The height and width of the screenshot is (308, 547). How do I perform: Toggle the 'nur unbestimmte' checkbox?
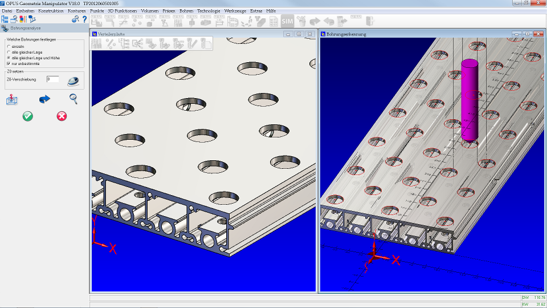(x=9, y=63)
